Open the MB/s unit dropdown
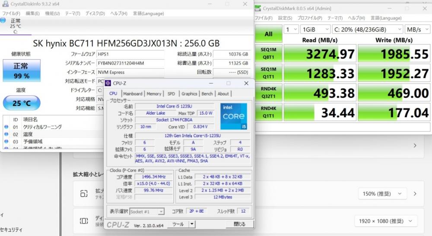 pos(417,29)
